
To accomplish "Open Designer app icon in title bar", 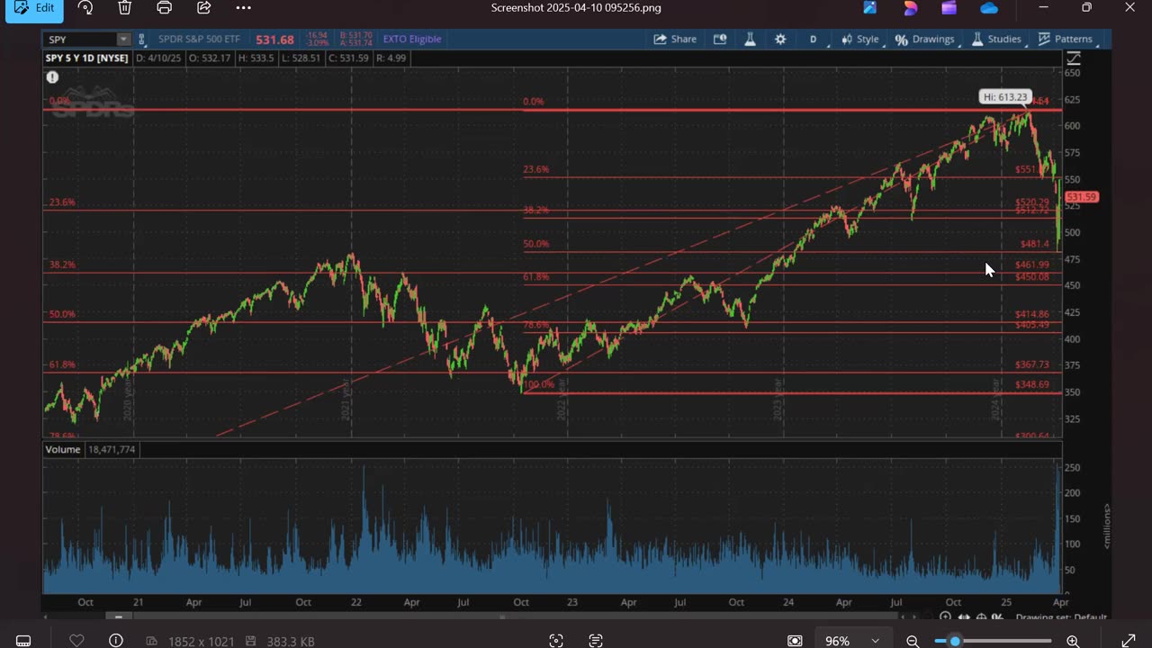I will coord(910,8).
